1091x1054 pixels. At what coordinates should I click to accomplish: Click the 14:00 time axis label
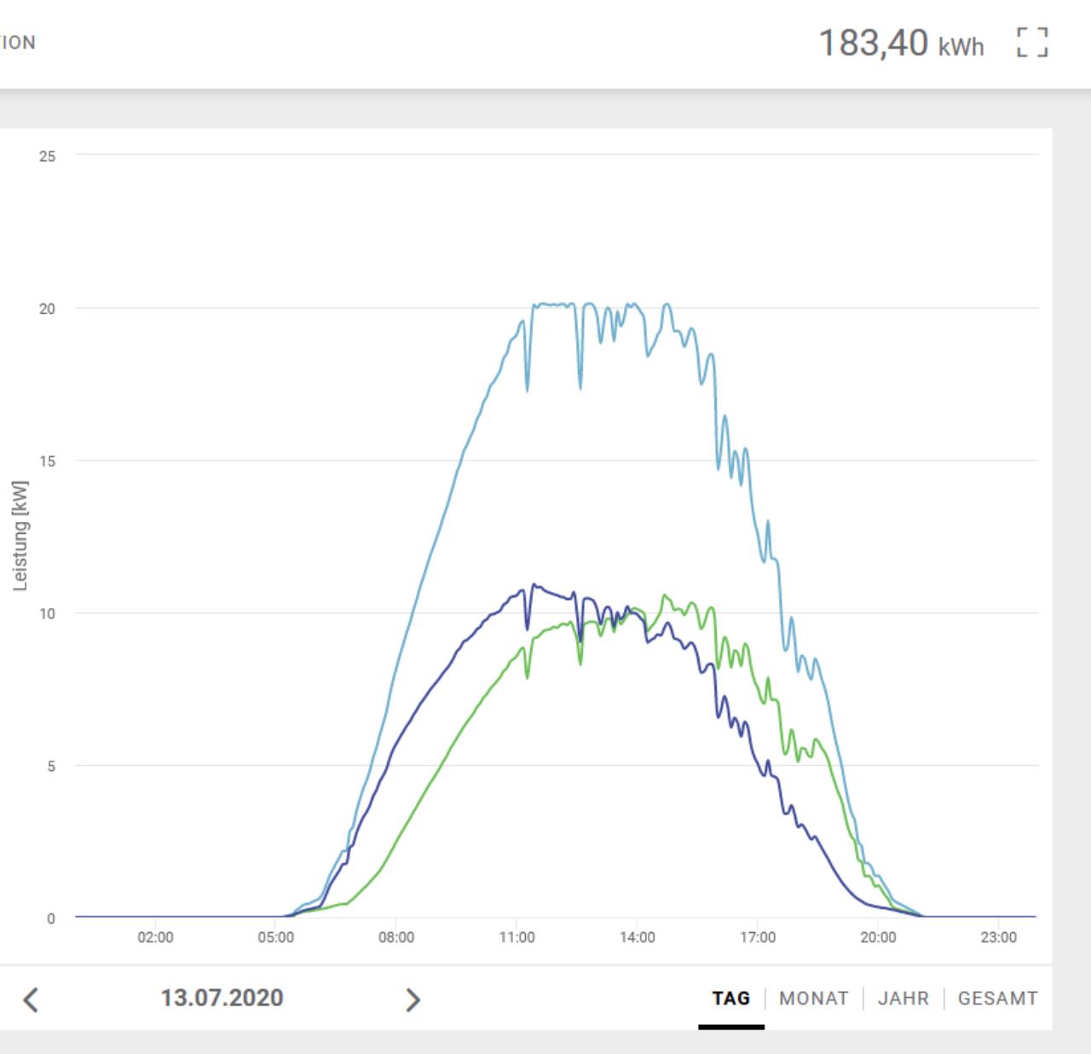pos(637,937)
